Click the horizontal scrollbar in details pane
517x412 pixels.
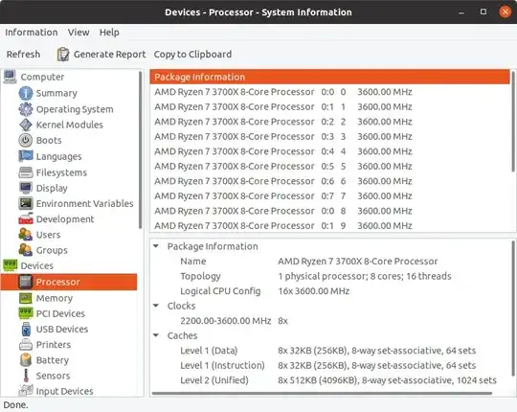point(322,393)
